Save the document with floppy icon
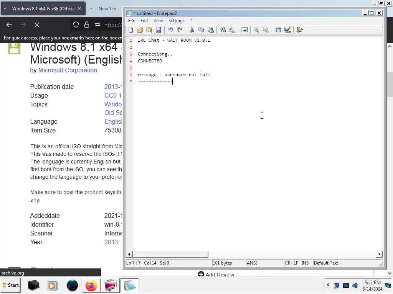Screen dimensions: 393x294 tap(159, 30)
